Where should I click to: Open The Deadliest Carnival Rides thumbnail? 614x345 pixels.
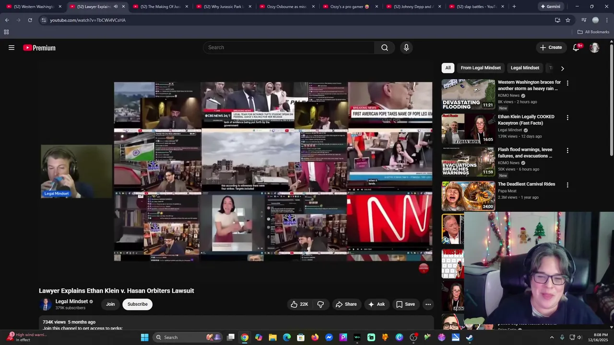pos(468,196)
